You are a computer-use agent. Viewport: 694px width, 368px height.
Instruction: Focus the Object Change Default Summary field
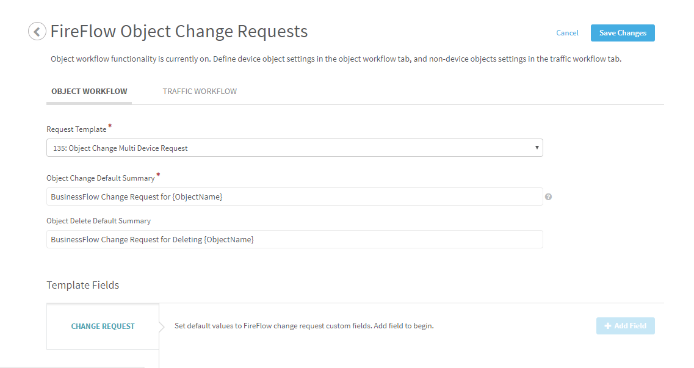click(294, 197)
